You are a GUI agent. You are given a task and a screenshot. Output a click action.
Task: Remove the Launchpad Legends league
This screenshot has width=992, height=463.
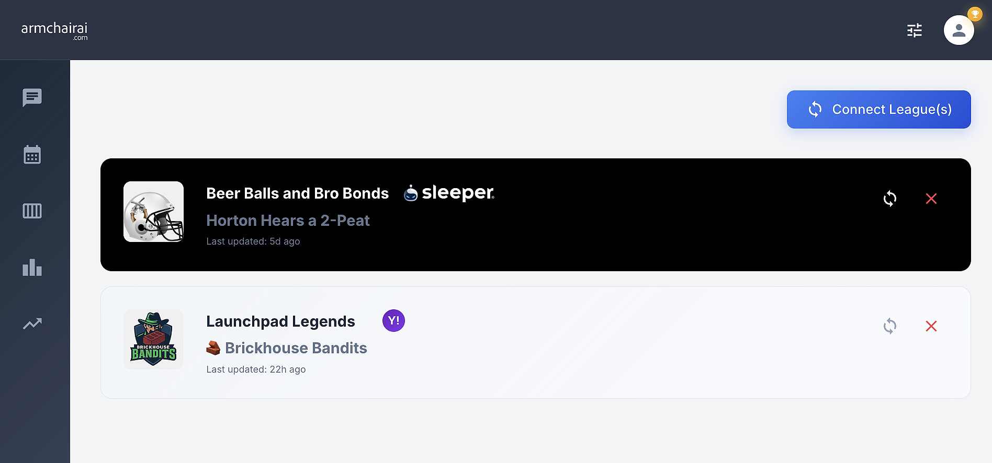point(931,326)
